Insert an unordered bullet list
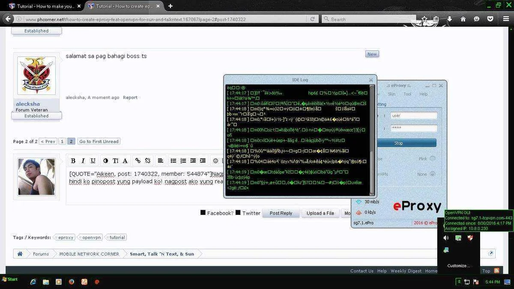 (173, 161)
